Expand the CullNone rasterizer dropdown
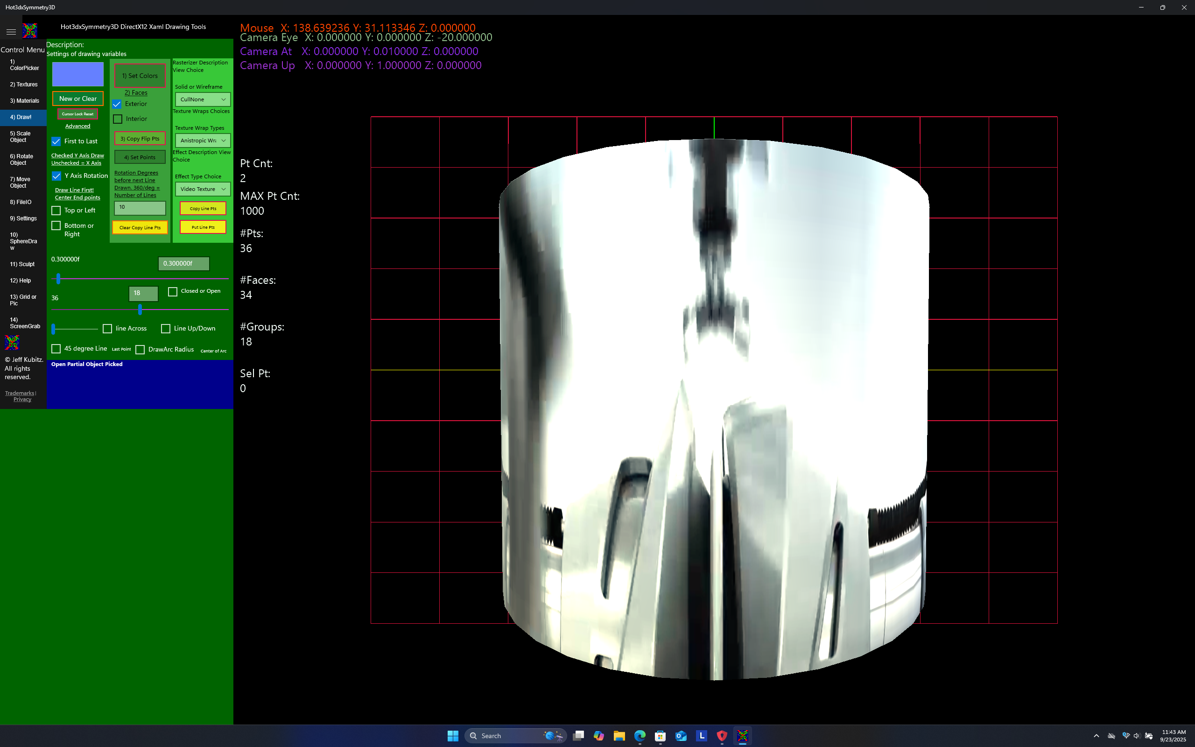Image resolution: width=1195 pixels, height=747 pixels. (203, 99)
